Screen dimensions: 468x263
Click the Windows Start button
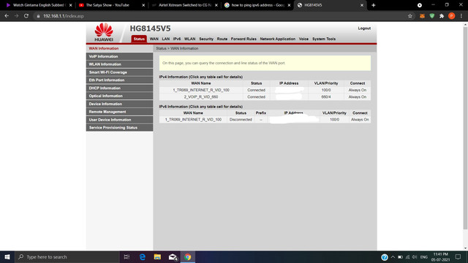7,256
